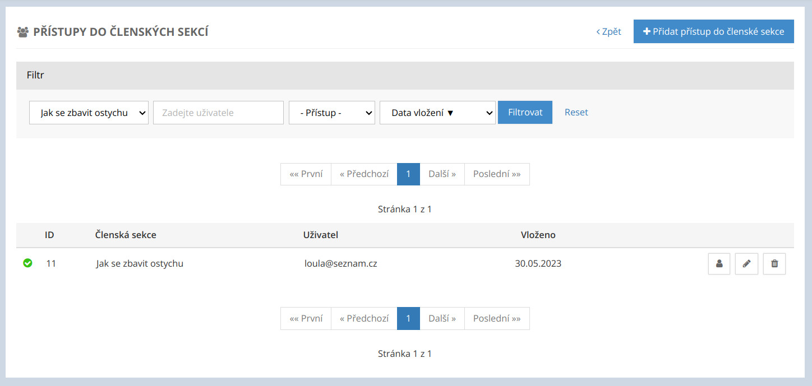Select top pagination '«« První'
812x386 pixels.
tap(306, 174)
